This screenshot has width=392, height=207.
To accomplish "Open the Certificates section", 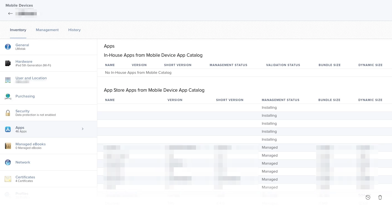I will point(48,179).
